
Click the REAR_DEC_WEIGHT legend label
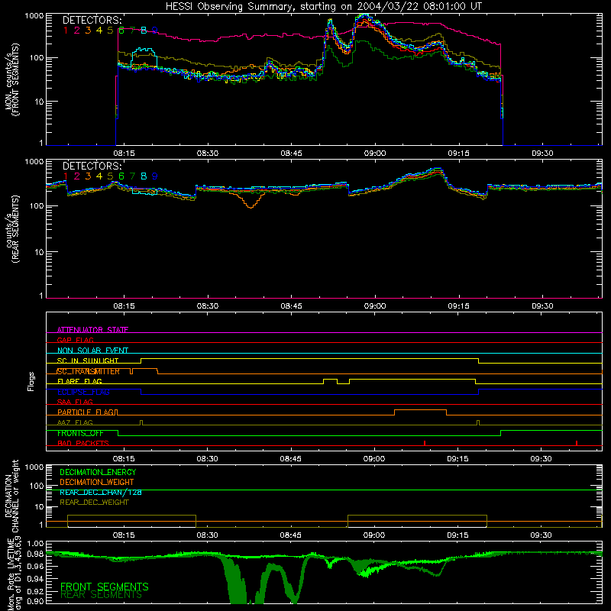pyautogui.click(x=94, y=503)
